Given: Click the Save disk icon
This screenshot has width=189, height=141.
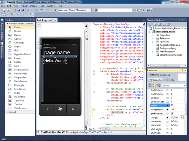Looking at the screenshot, I should pyautogui.click(x=18, y=10).
